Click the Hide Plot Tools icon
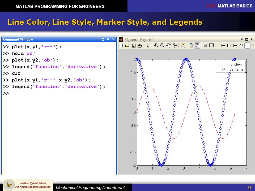 (x=205, y=45)
